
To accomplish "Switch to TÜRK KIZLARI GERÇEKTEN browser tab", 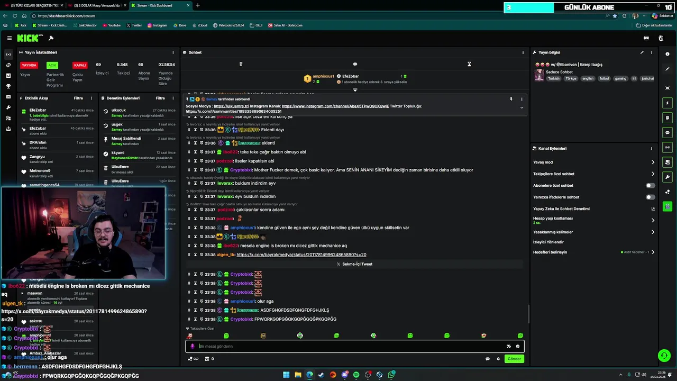I will tap(33, 5).
